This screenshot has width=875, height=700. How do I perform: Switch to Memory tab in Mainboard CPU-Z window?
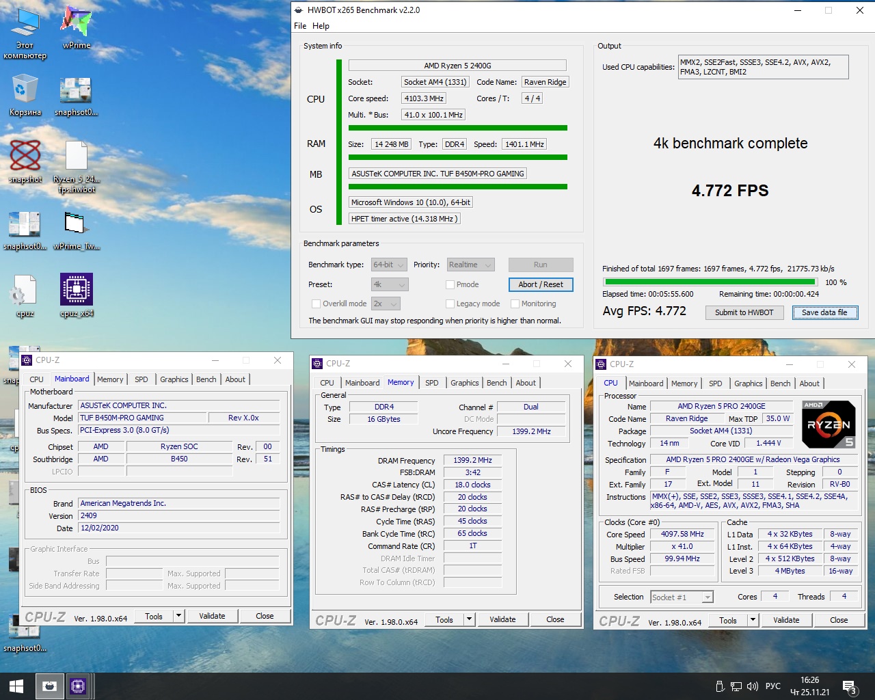110,379
